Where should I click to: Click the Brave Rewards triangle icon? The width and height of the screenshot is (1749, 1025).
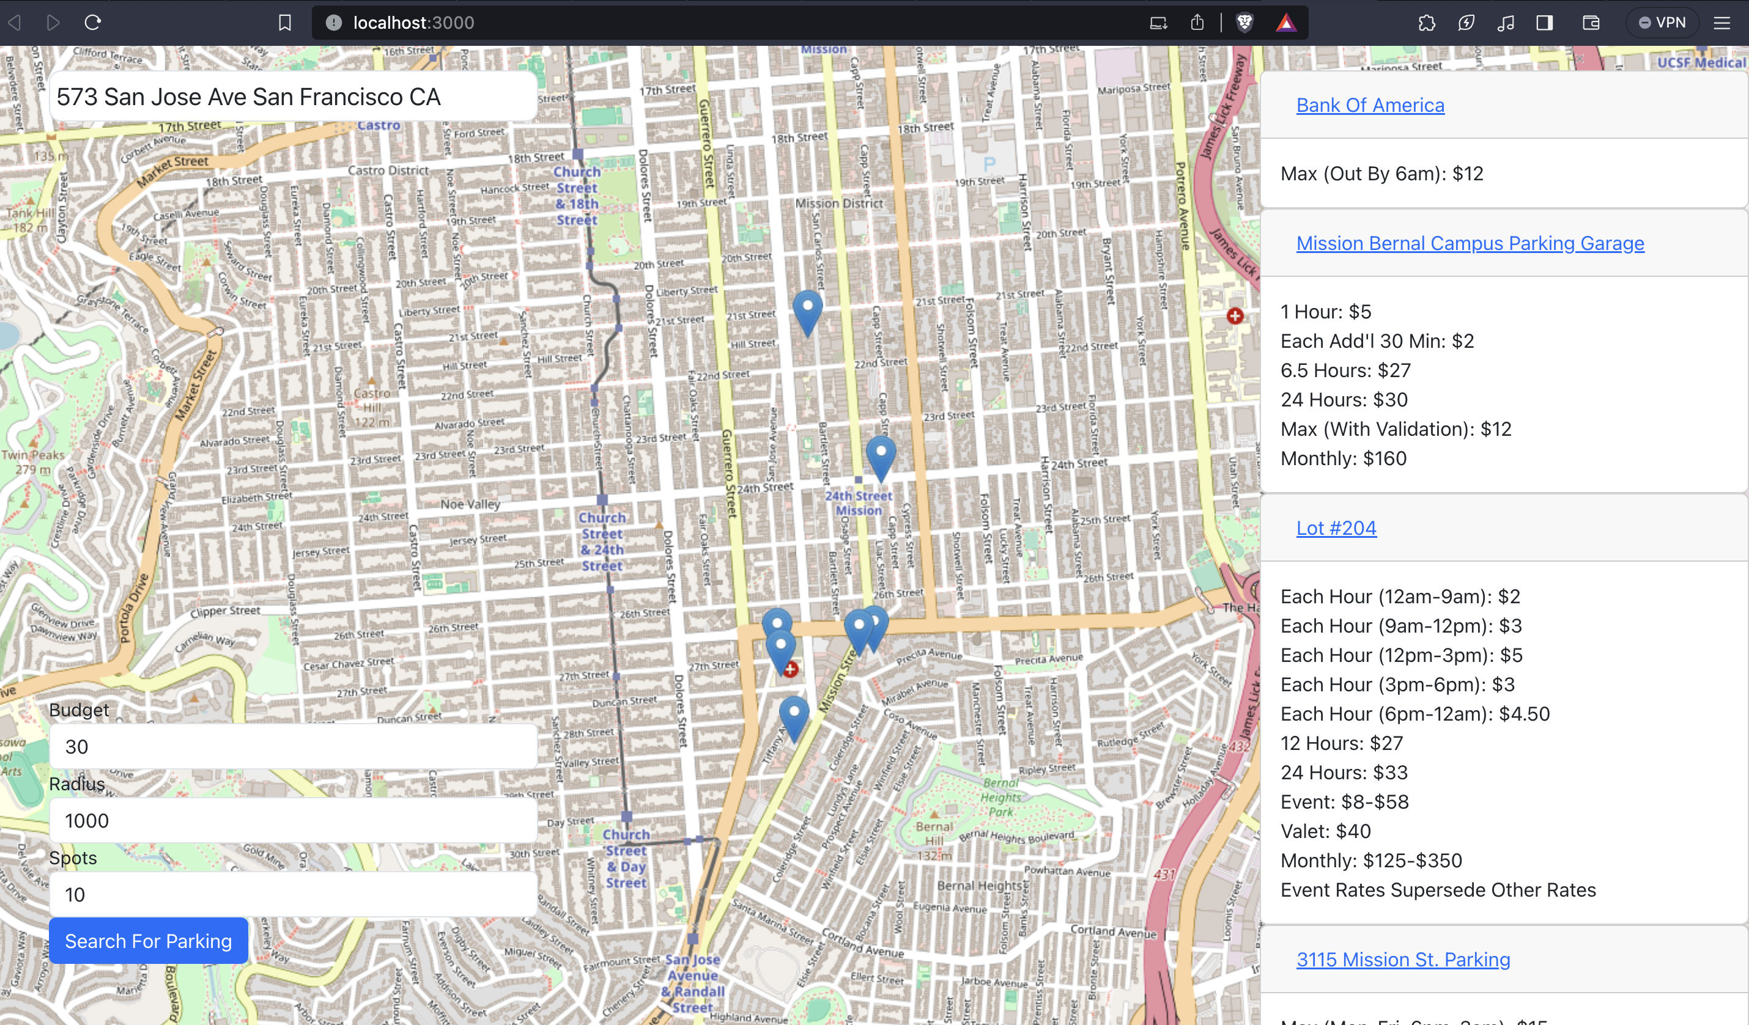point(1286,23)
